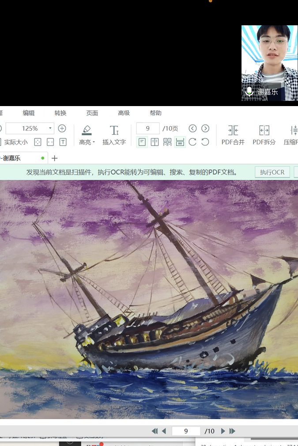Viewport: 298px width, 446px height.
Task: Click the 执行OCR button
Action: click(272, 172)
